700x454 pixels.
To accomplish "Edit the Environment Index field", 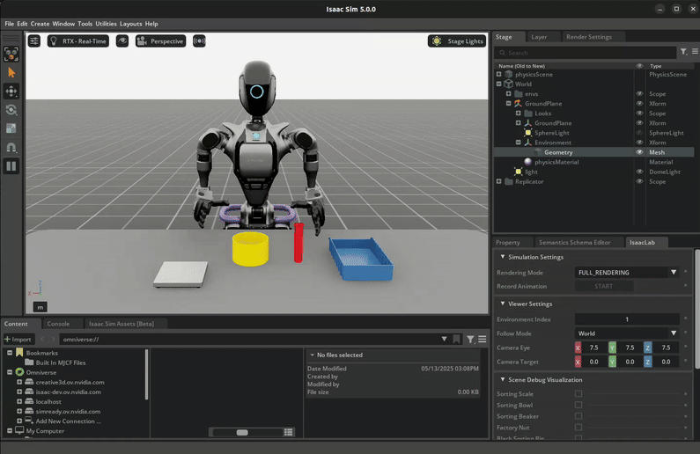I will [x=627, y=319].
